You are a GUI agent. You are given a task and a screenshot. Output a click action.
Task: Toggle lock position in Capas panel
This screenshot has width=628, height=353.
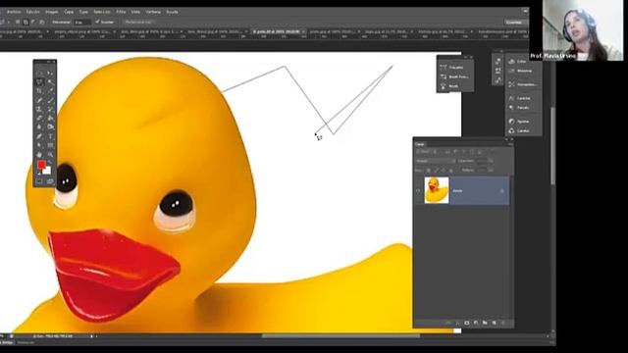tap(444, 171)
